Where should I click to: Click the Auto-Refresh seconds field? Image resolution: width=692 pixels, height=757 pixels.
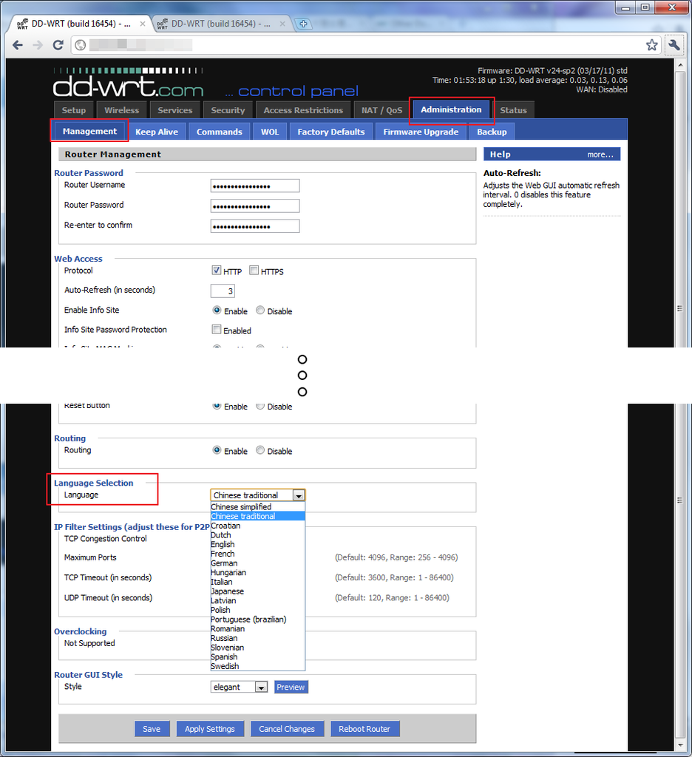tap(223, 291)
